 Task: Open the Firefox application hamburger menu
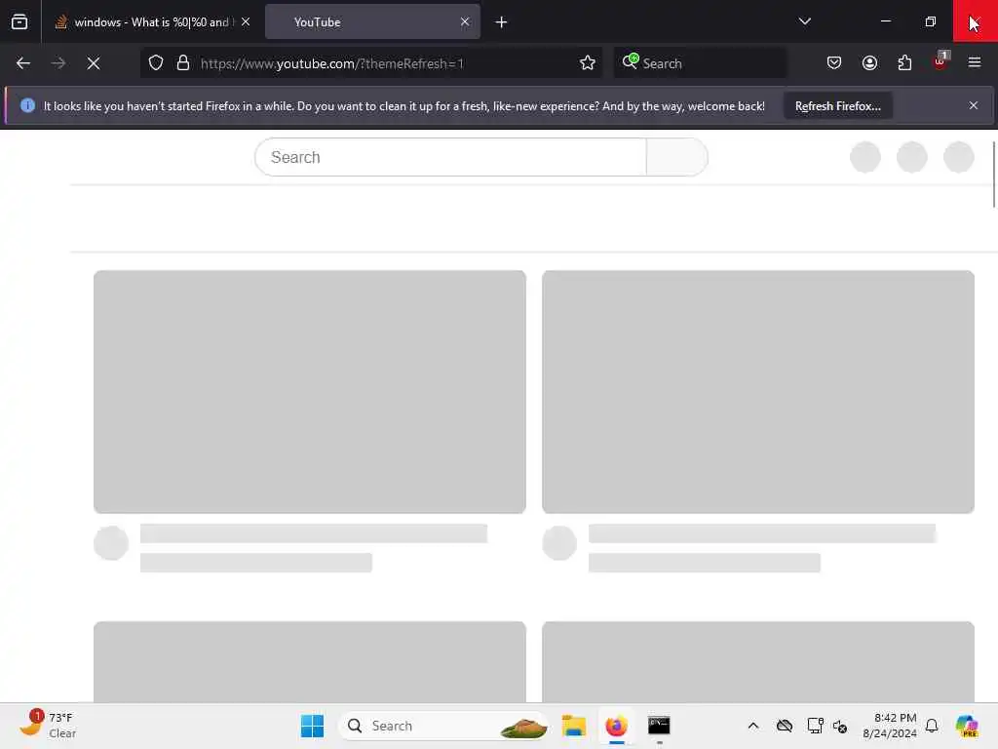tap(975, 63)
